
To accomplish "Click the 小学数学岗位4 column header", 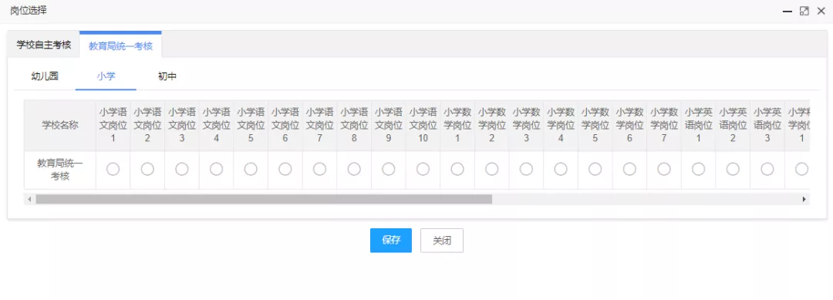I will click(561, 125).
